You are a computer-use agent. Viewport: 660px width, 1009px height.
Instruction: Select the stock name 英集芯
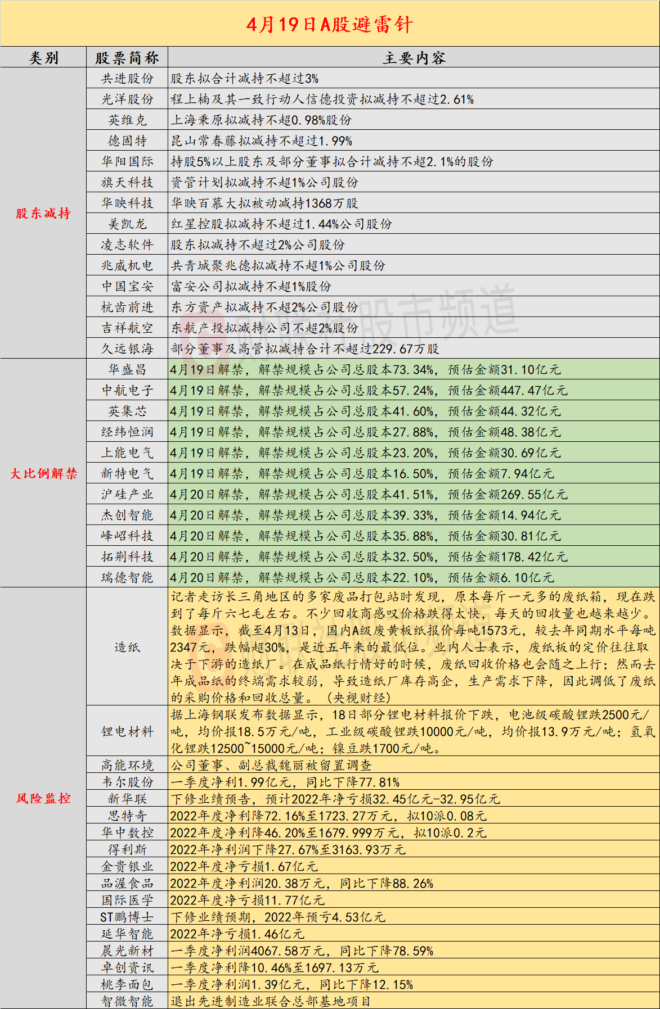click(x=127, y=411)
